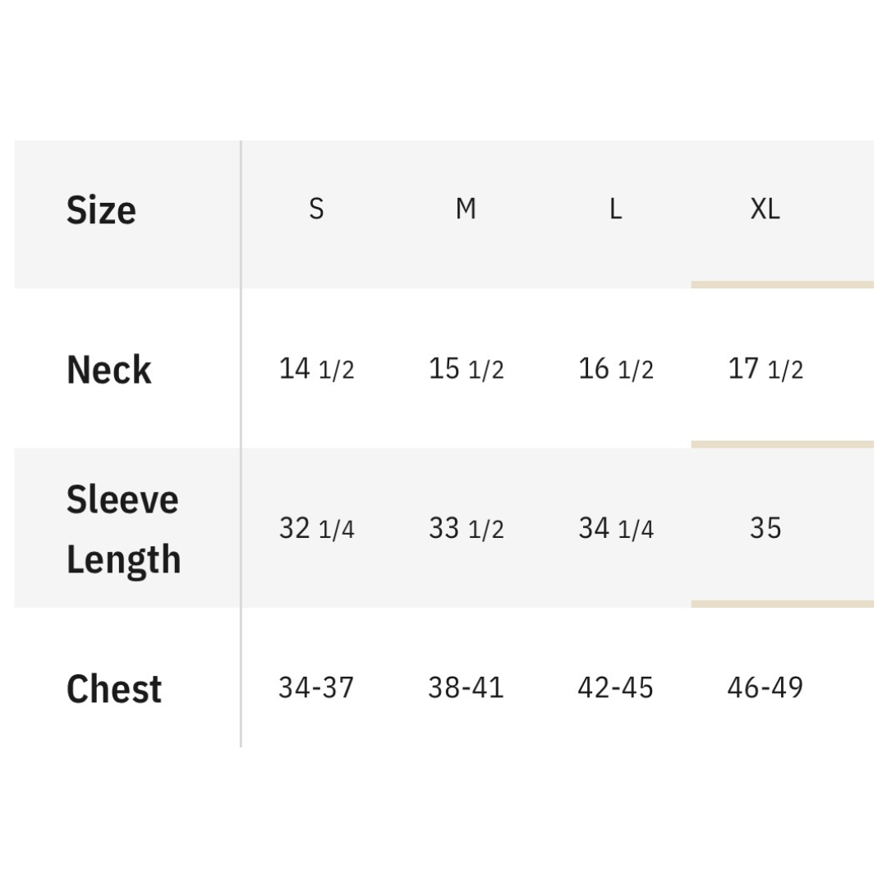Viewport: 887px width, 887px height.
Task: Select neck measurement 15 1/2
Action: (x=466, y=369)
